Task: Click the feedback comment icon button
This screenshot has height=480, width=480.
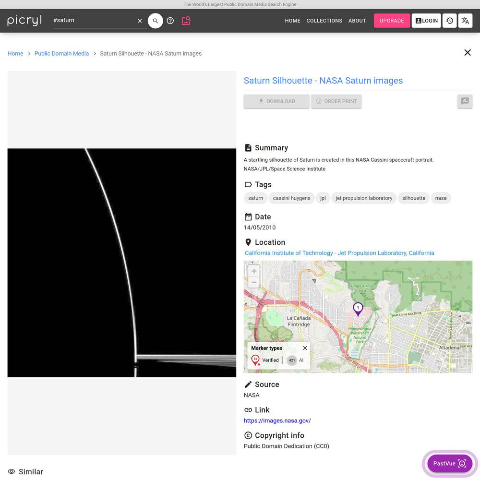Action: [465, 101]
